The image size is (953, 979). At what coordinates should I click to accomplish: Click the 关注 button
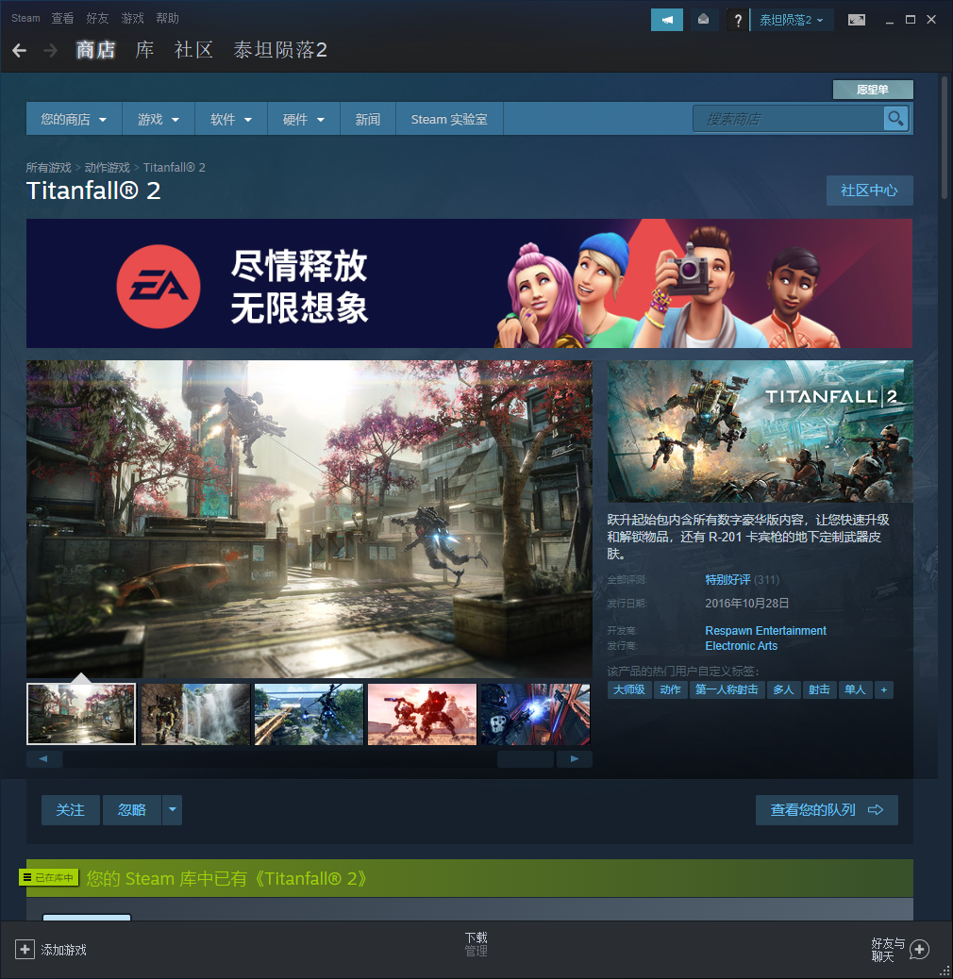(x=71, y=810)
